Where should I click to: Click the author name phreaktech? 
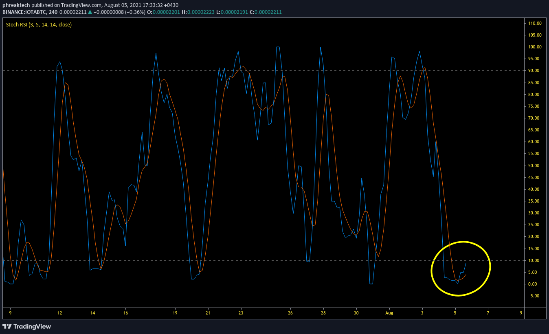coord(16,5)
